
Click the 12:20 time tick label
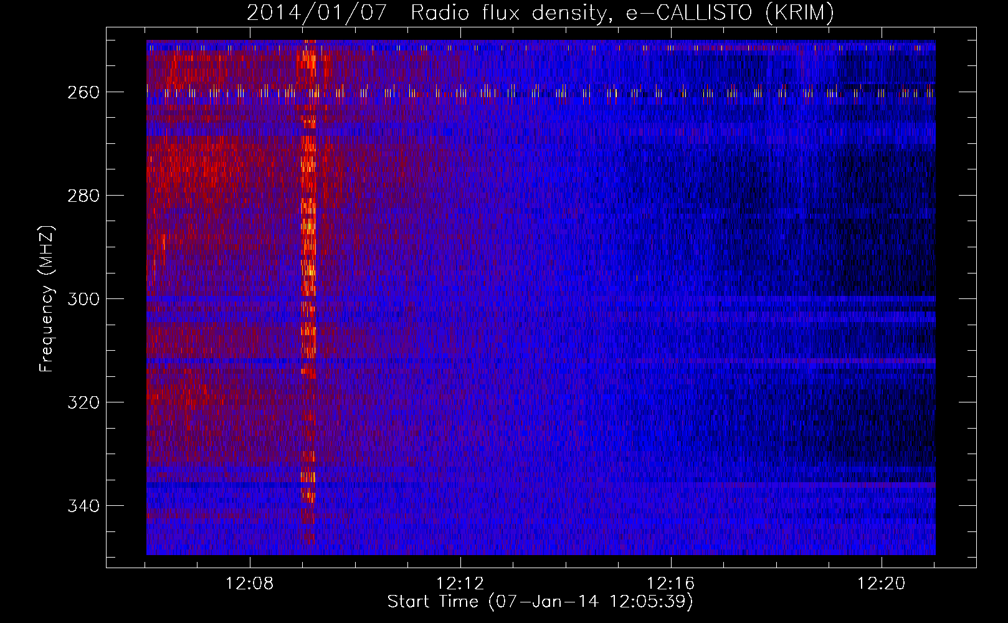[882, 584]
